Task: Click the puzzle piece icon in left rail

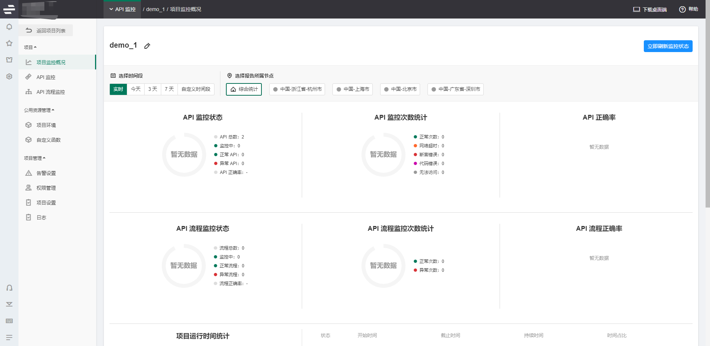Action: tap(9, 60)
